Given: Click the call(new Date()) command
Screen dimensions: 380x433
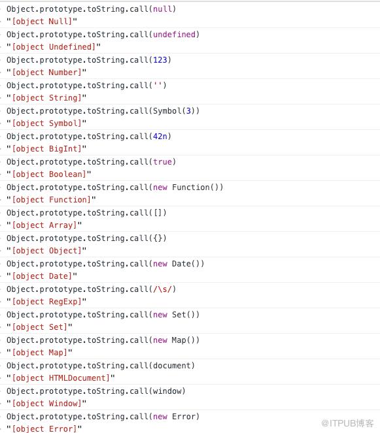Looking at the screenshot, I should (105, 264).
